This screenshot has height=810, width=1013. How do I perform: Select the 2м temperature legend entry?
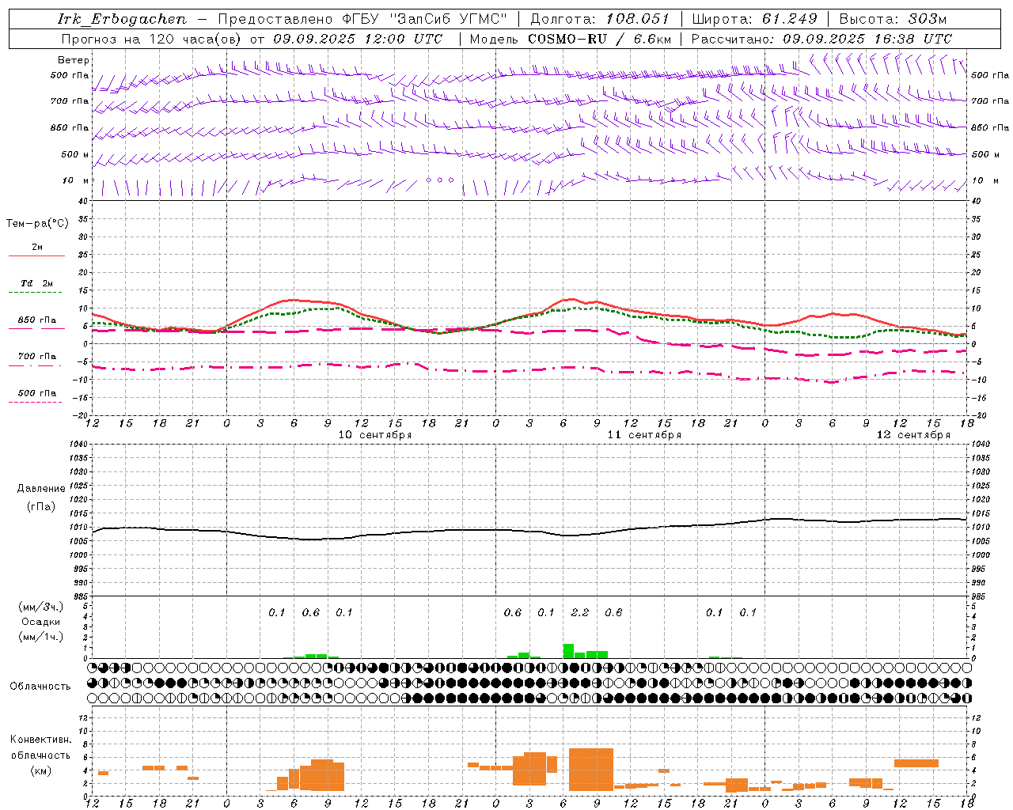coord(37,248)
